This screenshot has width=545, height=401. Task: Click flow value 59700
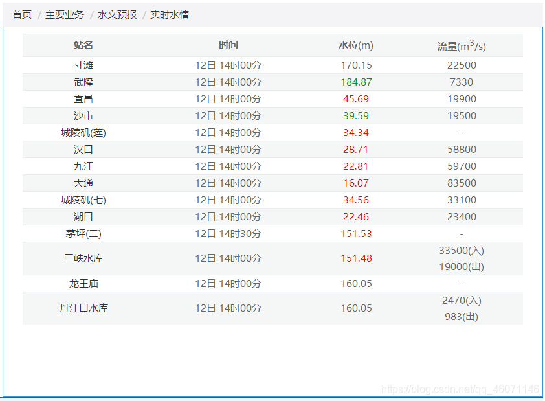(x=462, y=166)
